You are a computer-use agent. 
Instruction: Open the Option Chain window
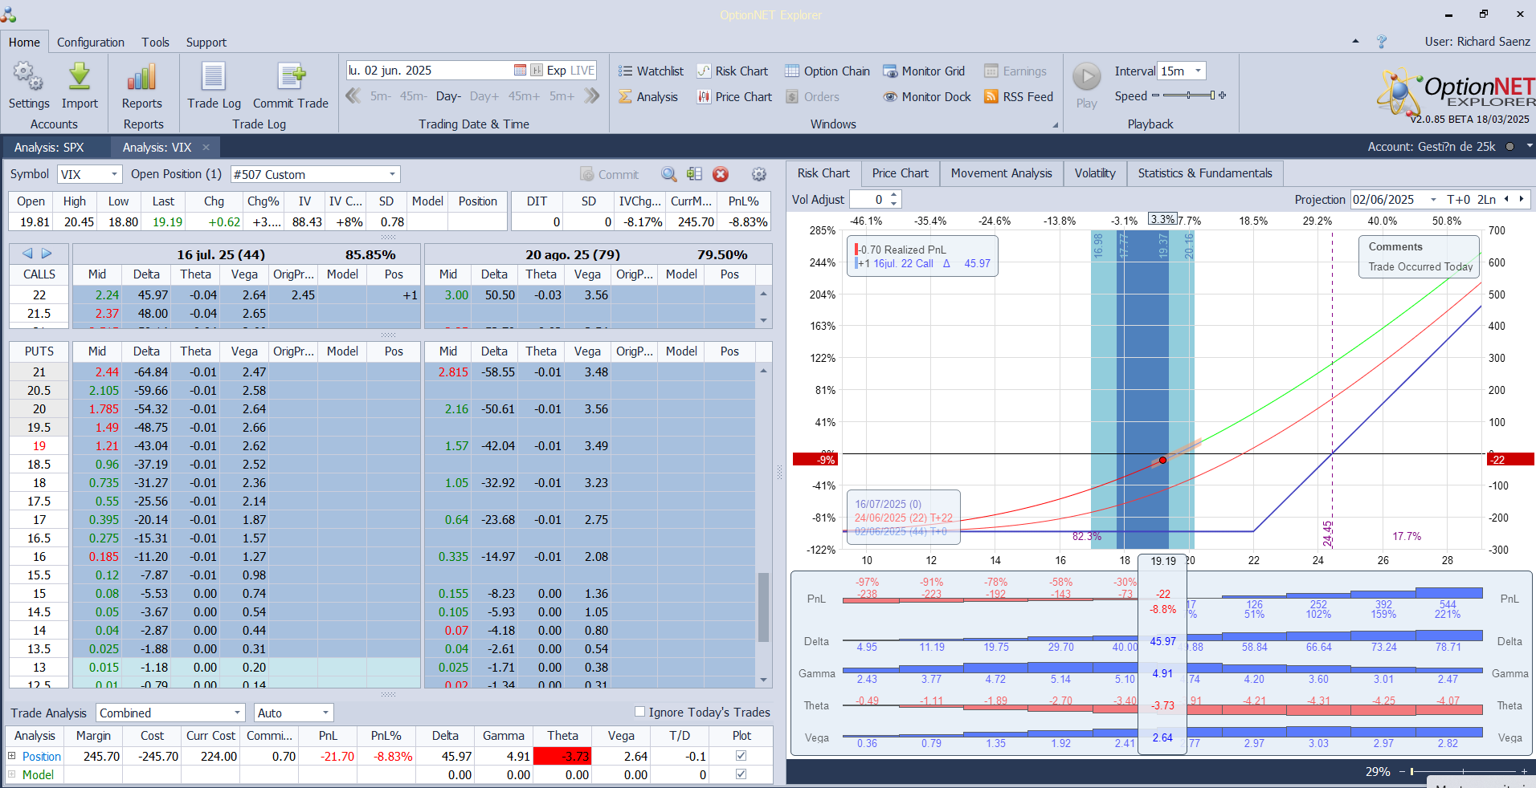[x=827, y=71]
